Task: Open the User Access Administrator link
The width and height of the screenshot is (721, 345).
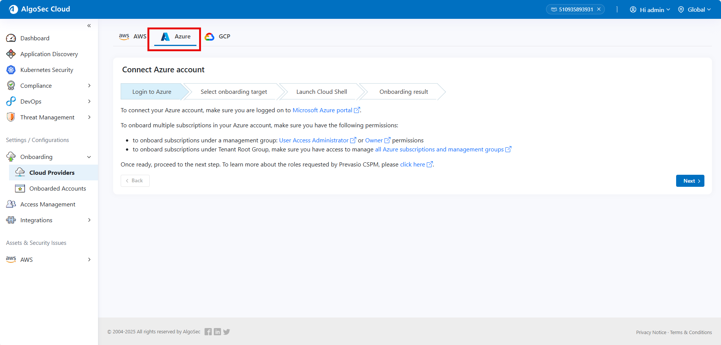Action: (x=314, y=140)
